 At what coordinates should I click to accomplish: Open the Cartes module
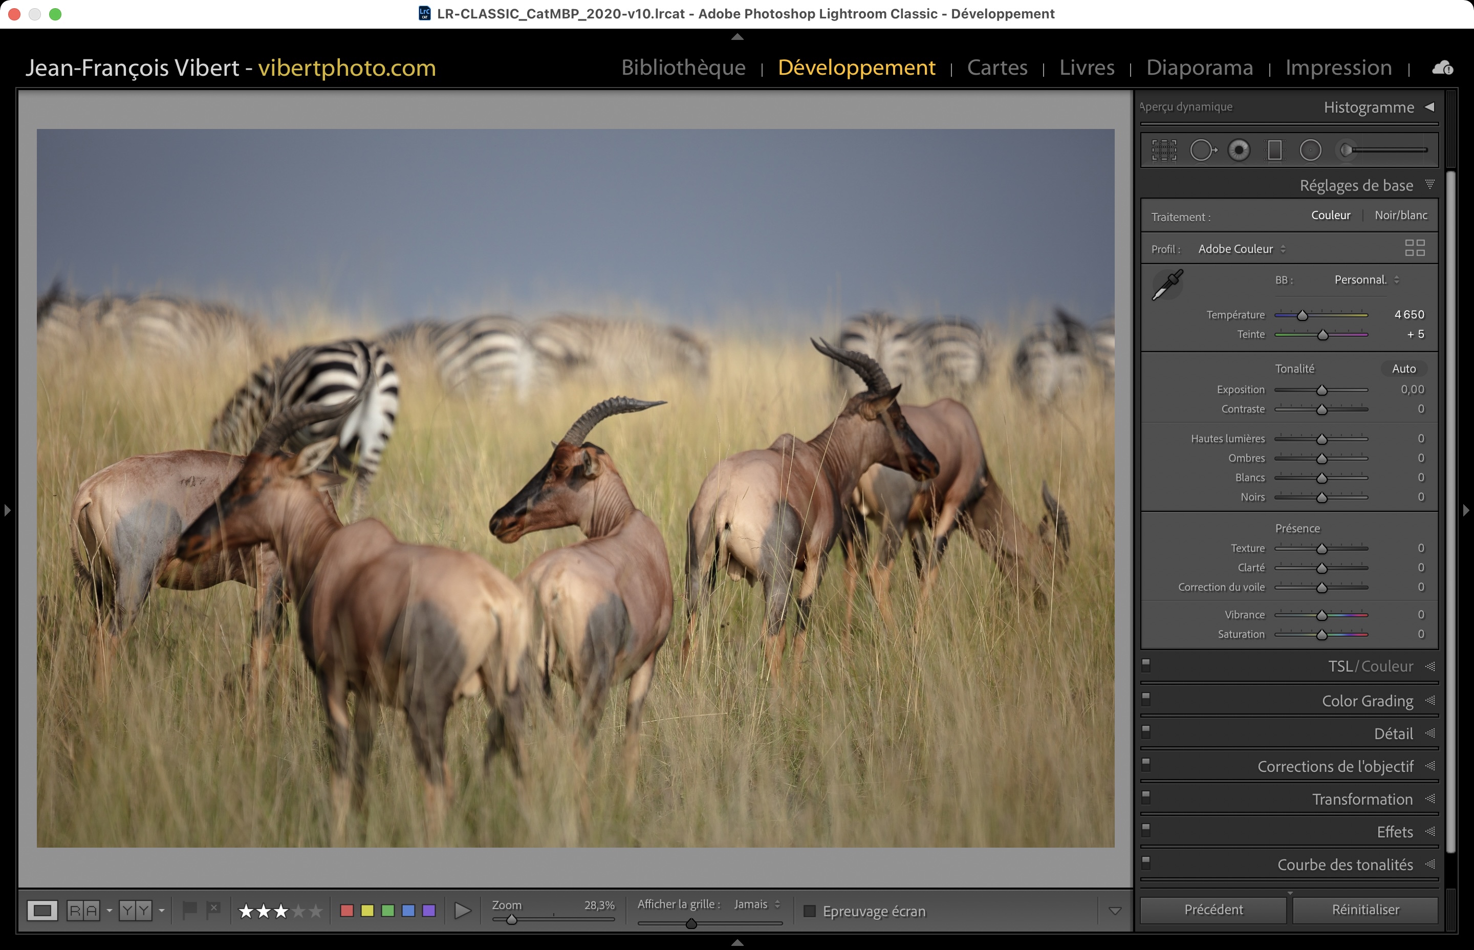tap(996, 67)
